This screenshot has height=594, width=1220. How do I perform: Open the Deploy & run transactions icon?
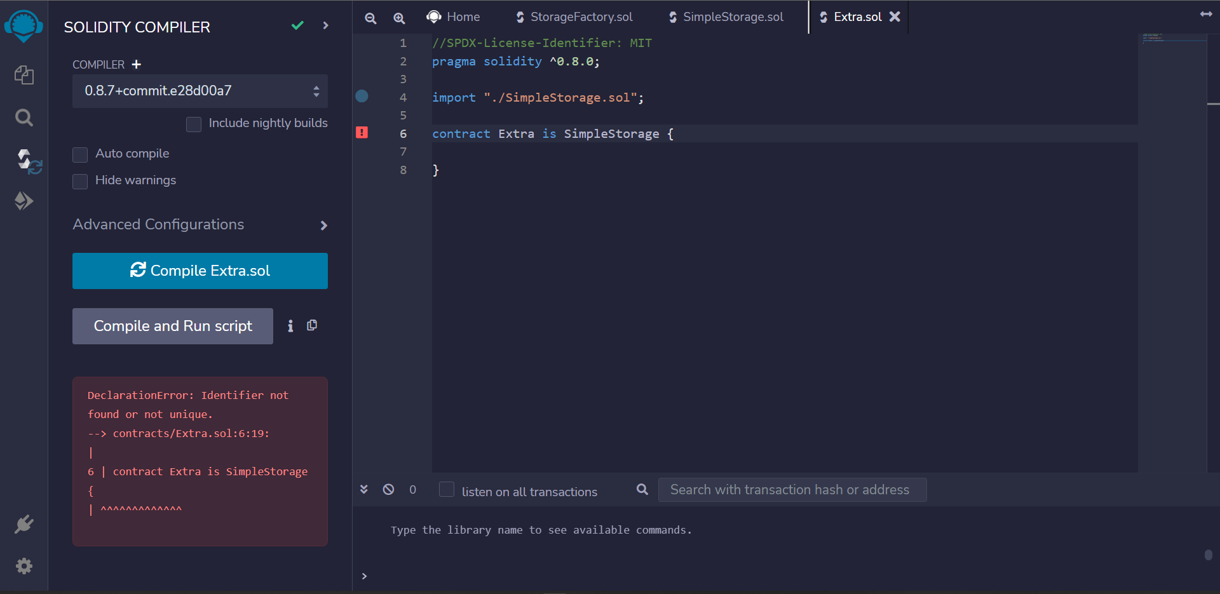[x=24, y=201]
